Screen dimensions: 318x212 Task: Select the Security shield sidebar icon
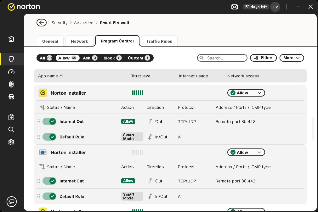[11, 59]
